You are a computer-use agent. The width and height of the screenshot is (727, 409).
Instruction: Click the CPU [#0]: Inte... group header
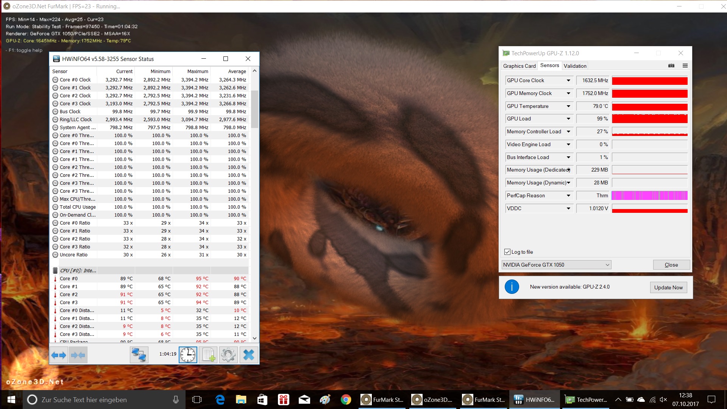pyautogui.click(x=150, y=270)
